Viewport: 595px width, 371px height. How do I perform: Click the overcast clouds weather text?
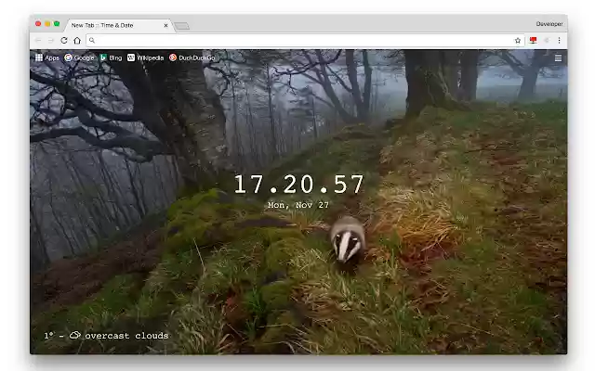tap(126, 336)
